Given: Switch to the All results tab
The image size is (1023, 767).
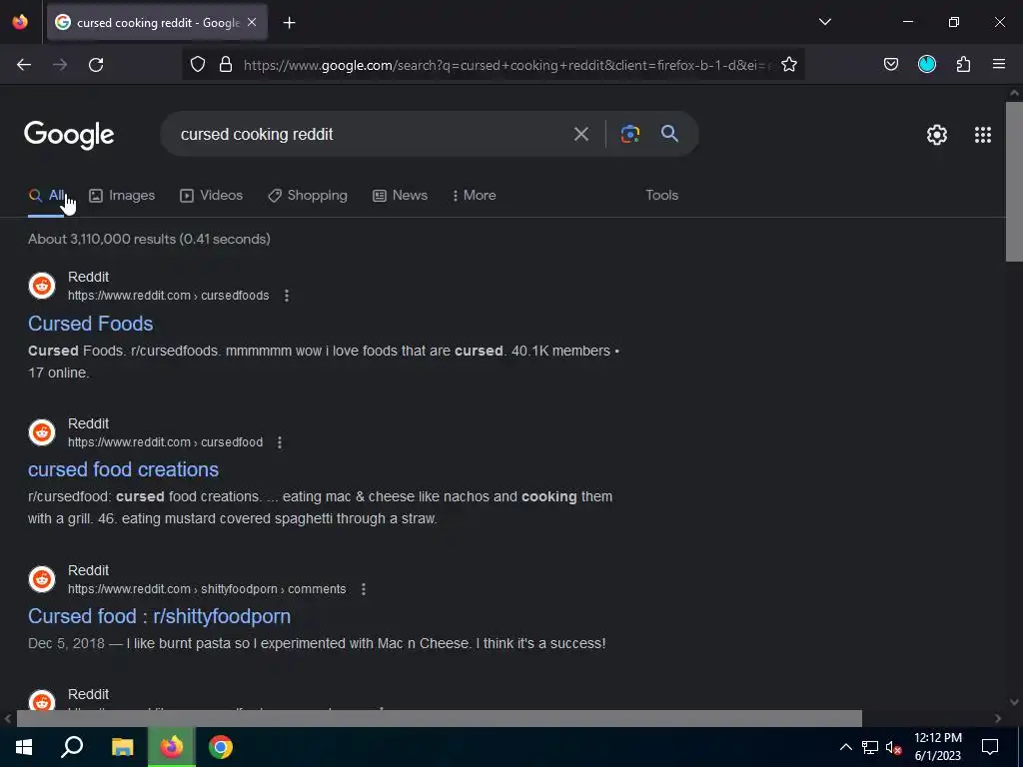Looking at the screenshot, I should pos(47,195).
